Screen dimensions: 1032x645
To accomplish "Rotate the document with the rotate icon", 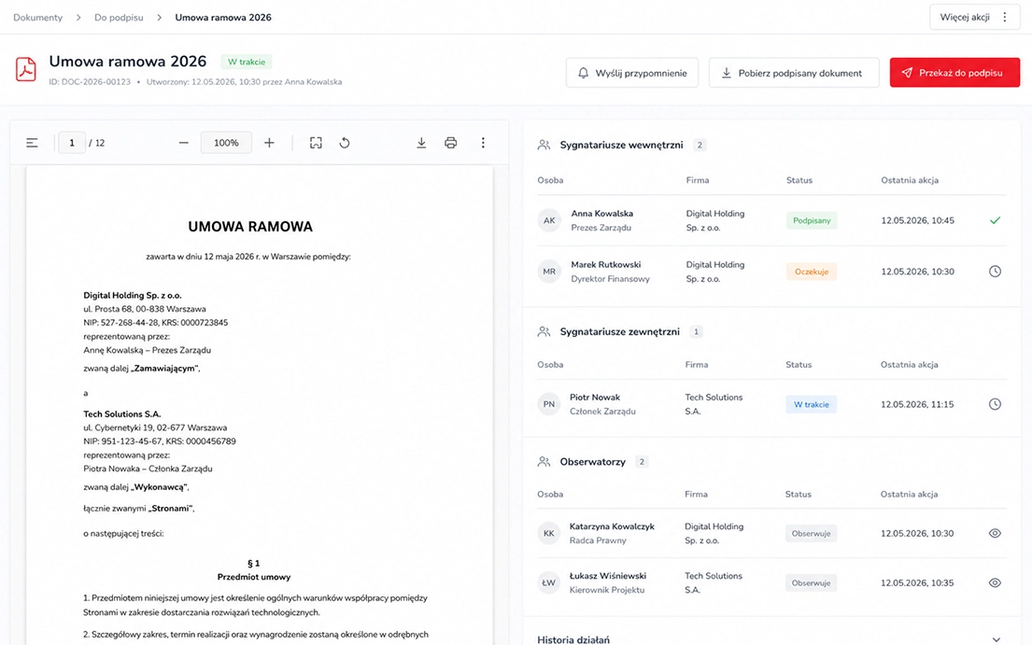I will [x=345, y=143].
